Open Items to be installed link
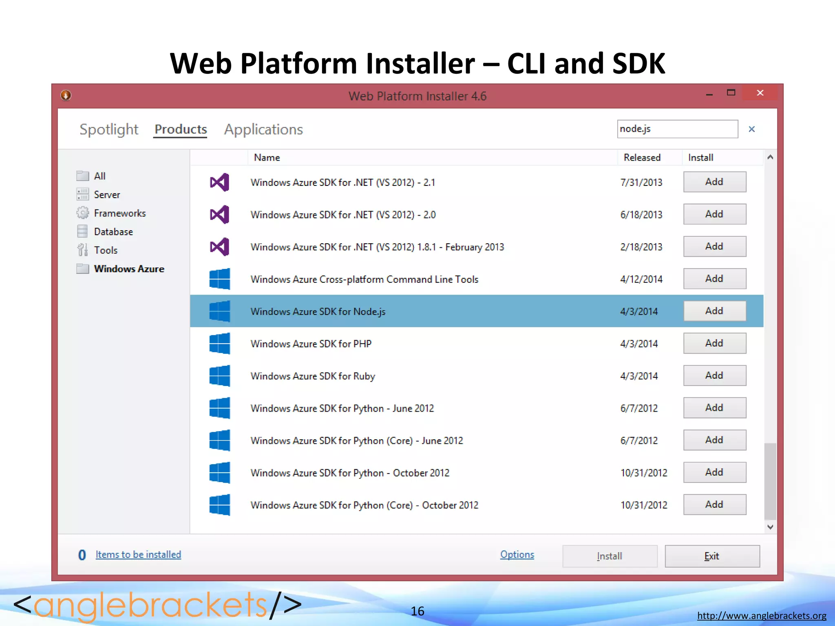 pyautogui.click(x=138, y=555)
